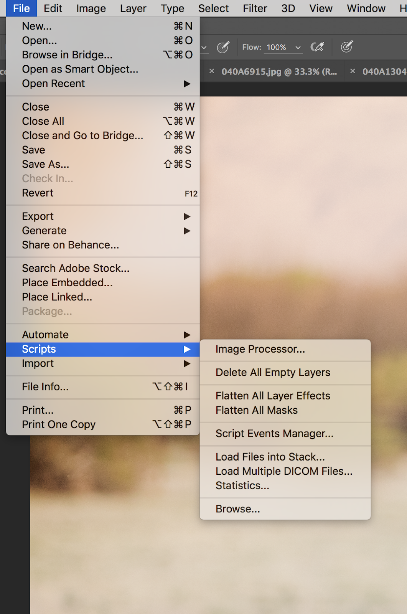The image size is (407, 614).
Task: Click the Flow 100% value field
Action: 277,47
